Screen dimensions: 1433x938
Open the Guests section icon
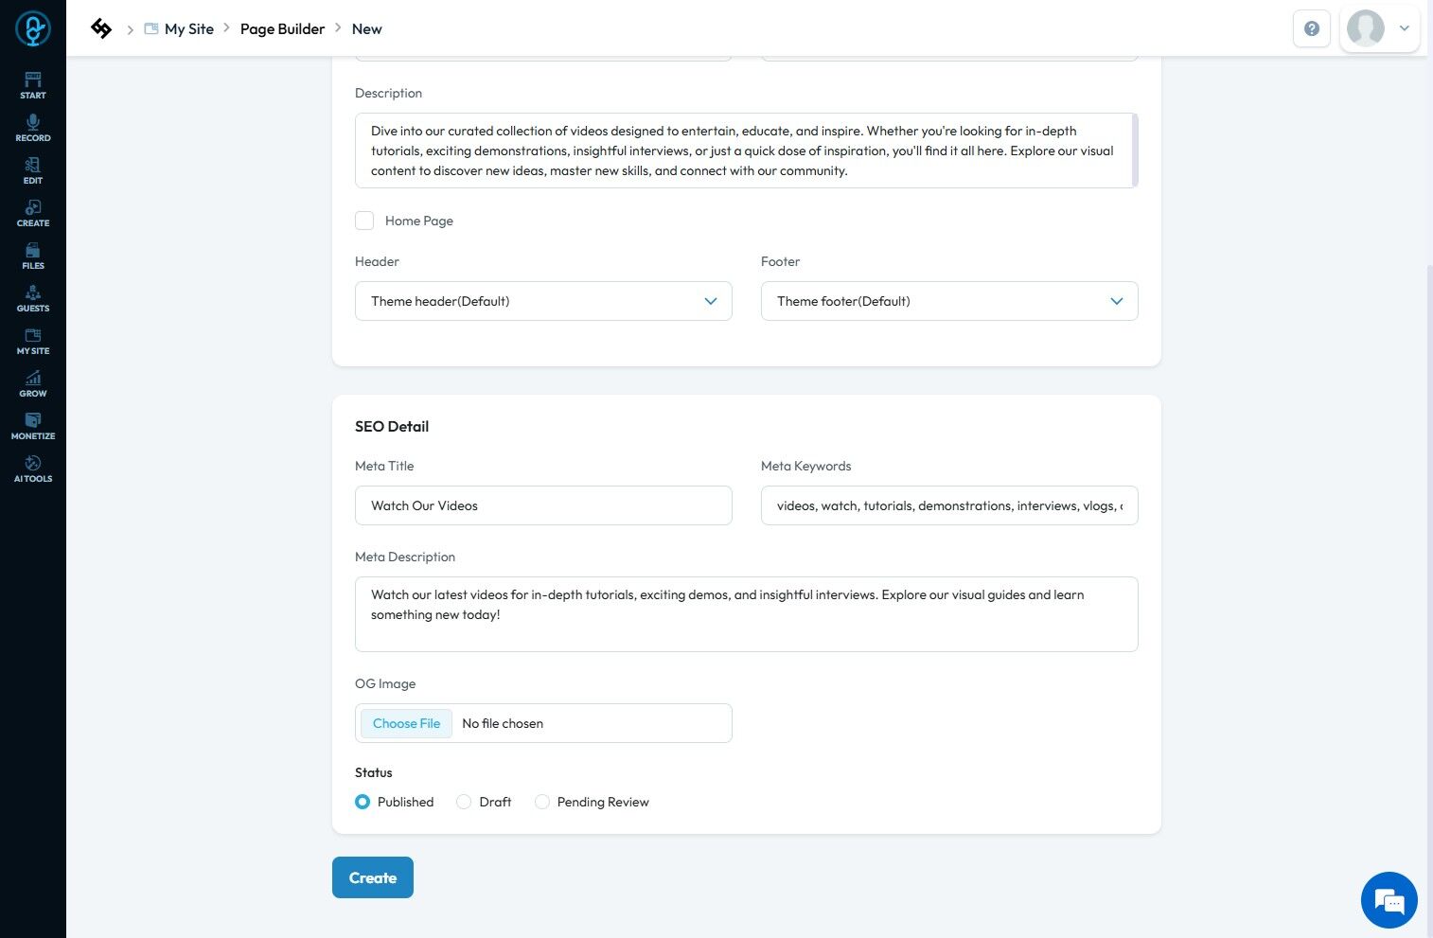[x=33, y=297]
